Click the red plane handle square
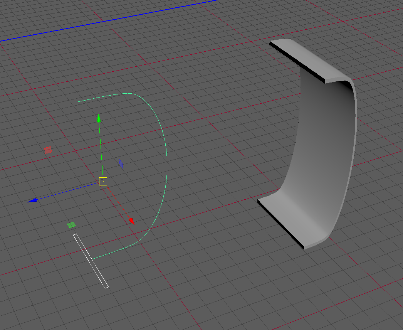The image size is (403, 330). click(48, 150)
